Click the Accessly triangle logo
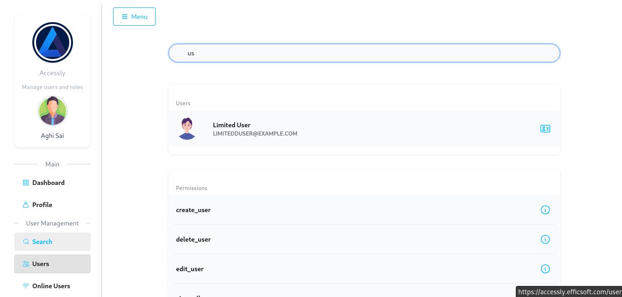 tap(53, 42)
